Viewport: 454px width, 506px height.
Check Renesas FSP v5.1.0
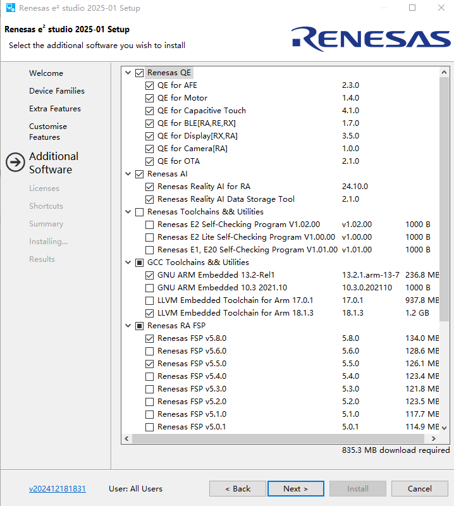[149, 414]
